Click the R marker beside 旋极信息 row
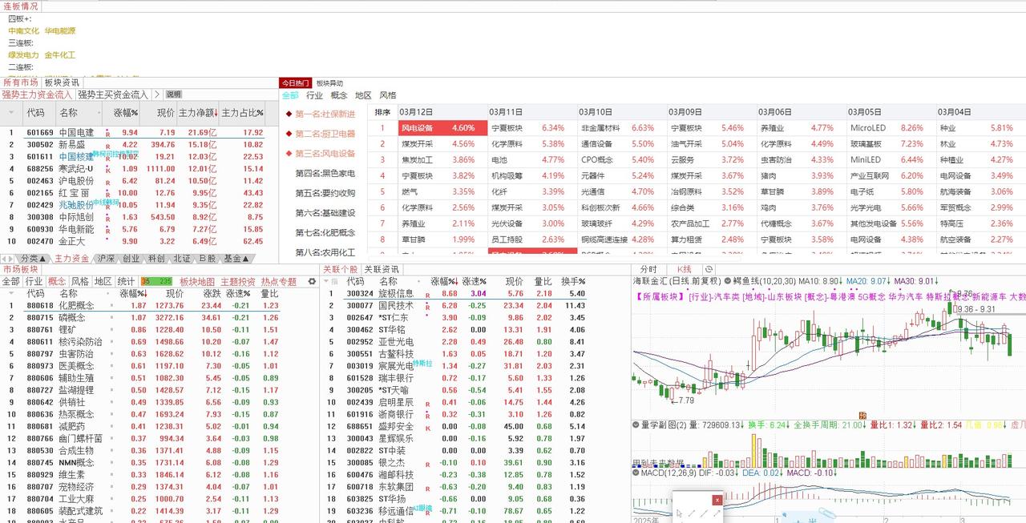Viewport: 1026px width, 523px height. [x=427, y=296]
